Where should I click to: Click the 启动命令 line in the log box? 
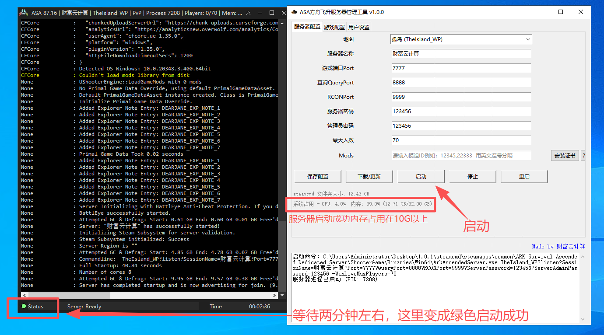click(x=435, y=265)
